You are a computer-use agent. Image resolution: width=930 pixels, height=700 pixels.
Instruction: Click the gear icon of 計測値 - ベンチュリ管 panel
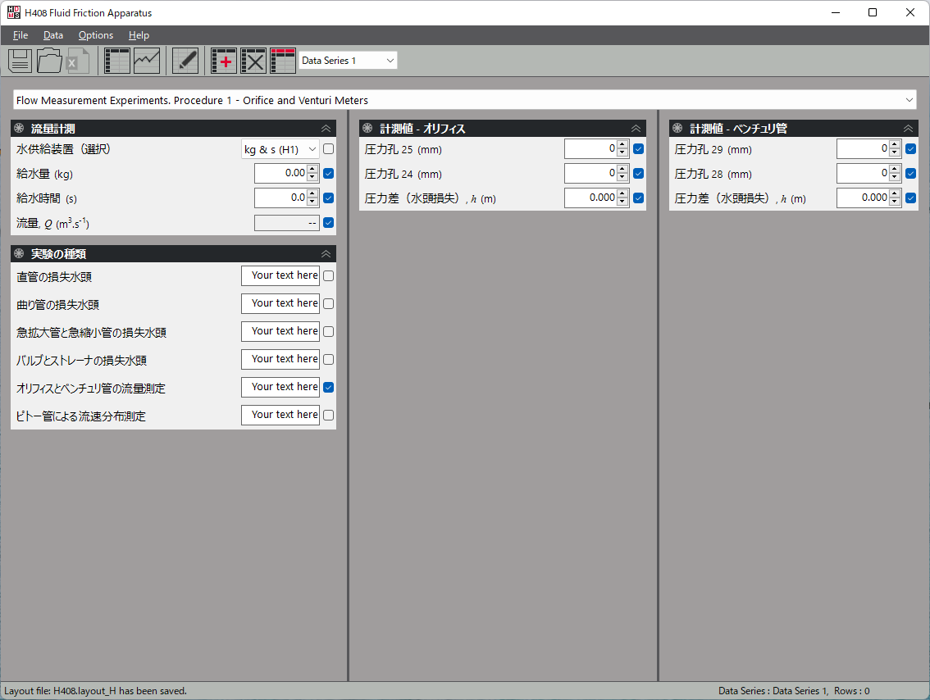tap(677, 128)
